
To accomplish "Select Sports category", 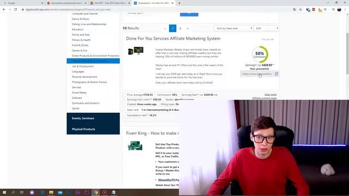I will click(75, 108).
